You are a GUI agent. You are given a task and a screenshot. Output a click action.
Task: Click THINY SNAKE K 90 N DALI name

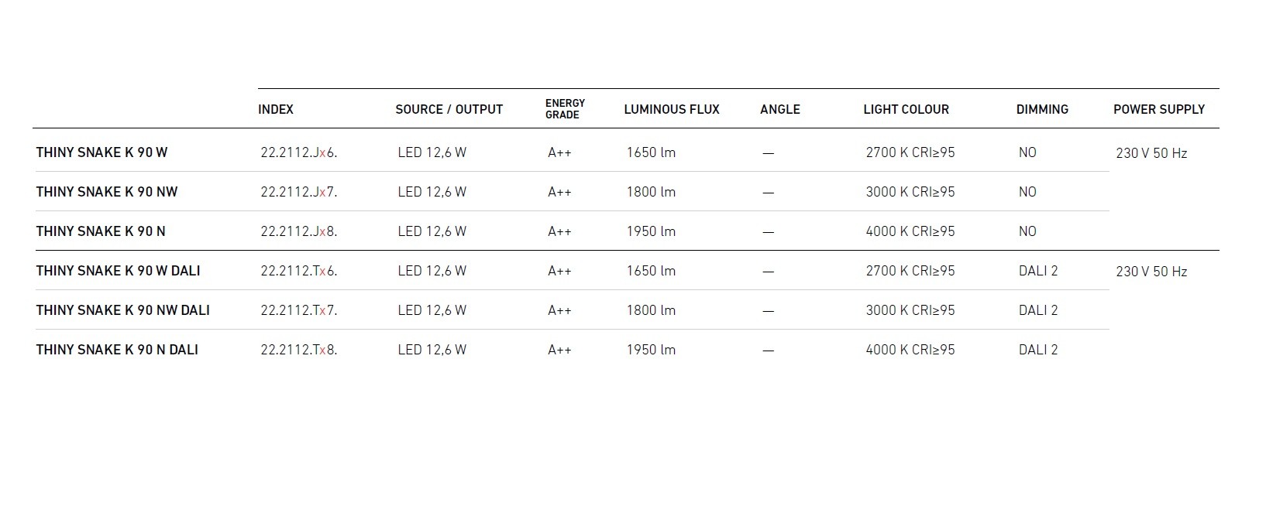(117, 350)
